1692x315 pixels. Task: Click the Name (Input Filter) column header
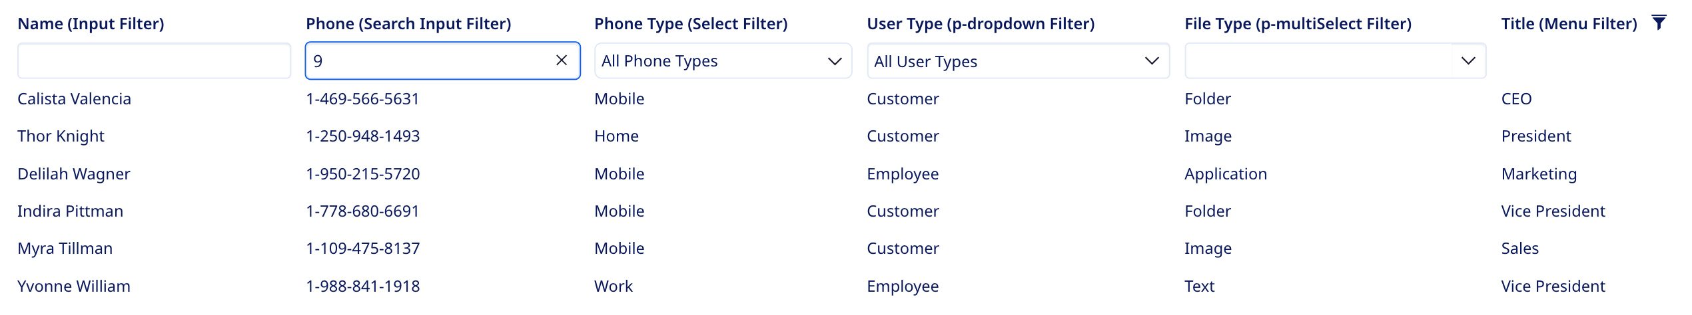tap(91, 24)
